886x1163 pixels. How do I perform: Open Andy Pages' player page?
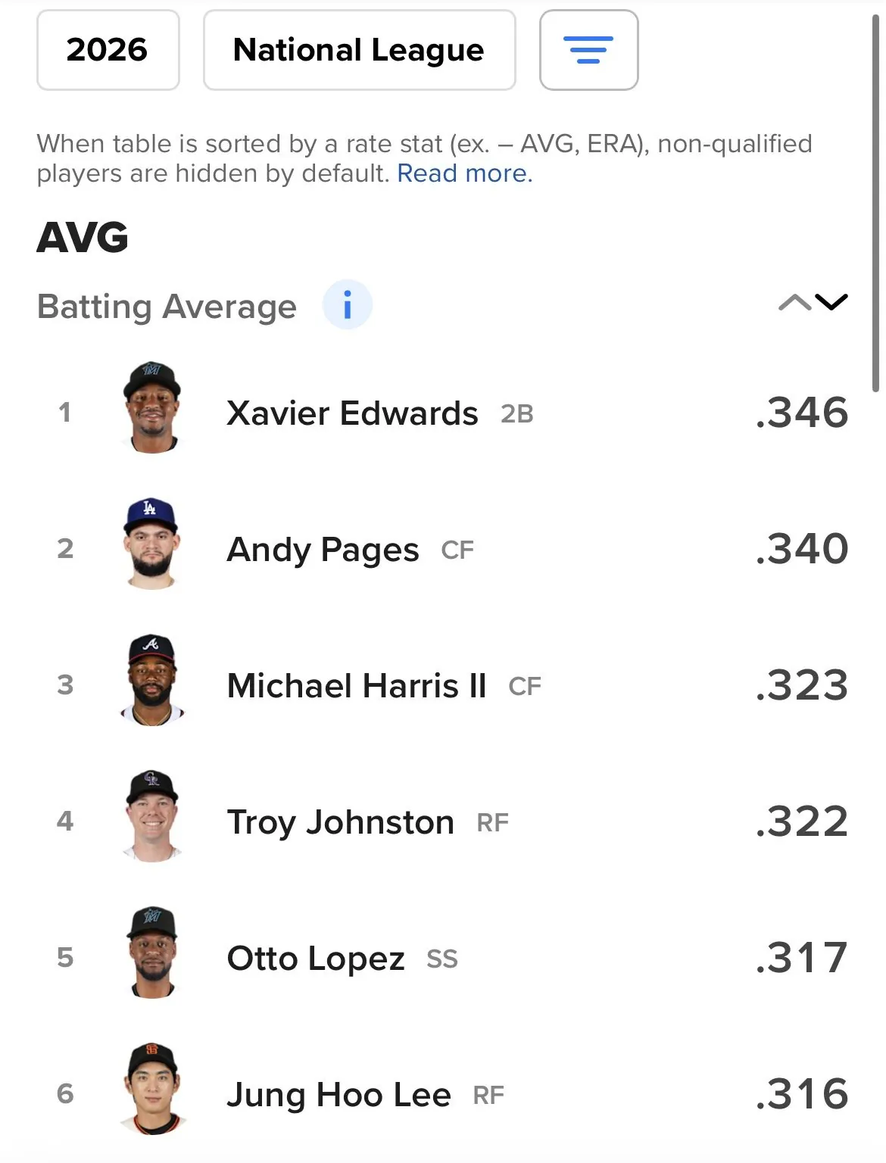click(x=323, y=550)
